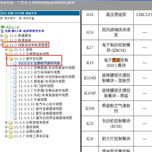This screenshot has width=152, height=152.
Task: Open the 11.3.3.9 平面视图 page
Action: coord(33,100)
